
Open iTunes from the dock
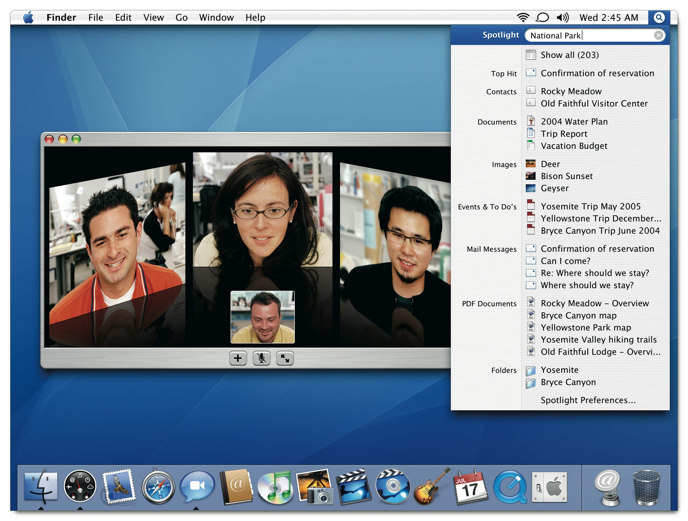point(275,487)
